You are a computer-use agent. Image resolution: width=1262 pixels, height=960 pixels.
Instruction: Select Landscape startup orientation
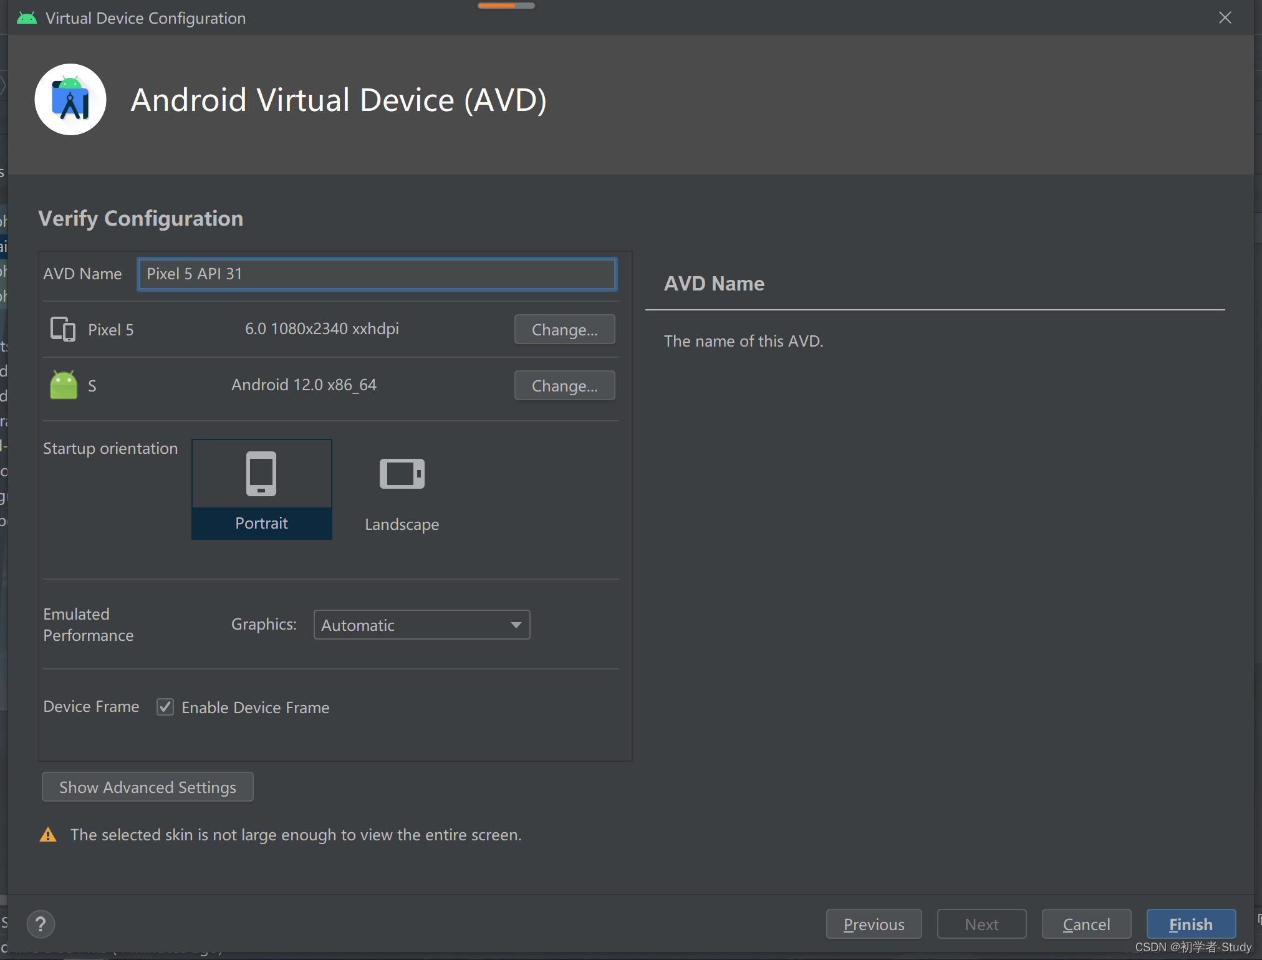402,524
